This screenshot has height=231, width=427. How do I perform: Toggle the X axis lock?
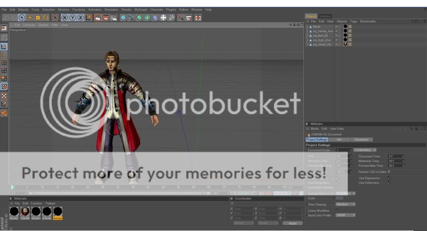click(65, 17)
